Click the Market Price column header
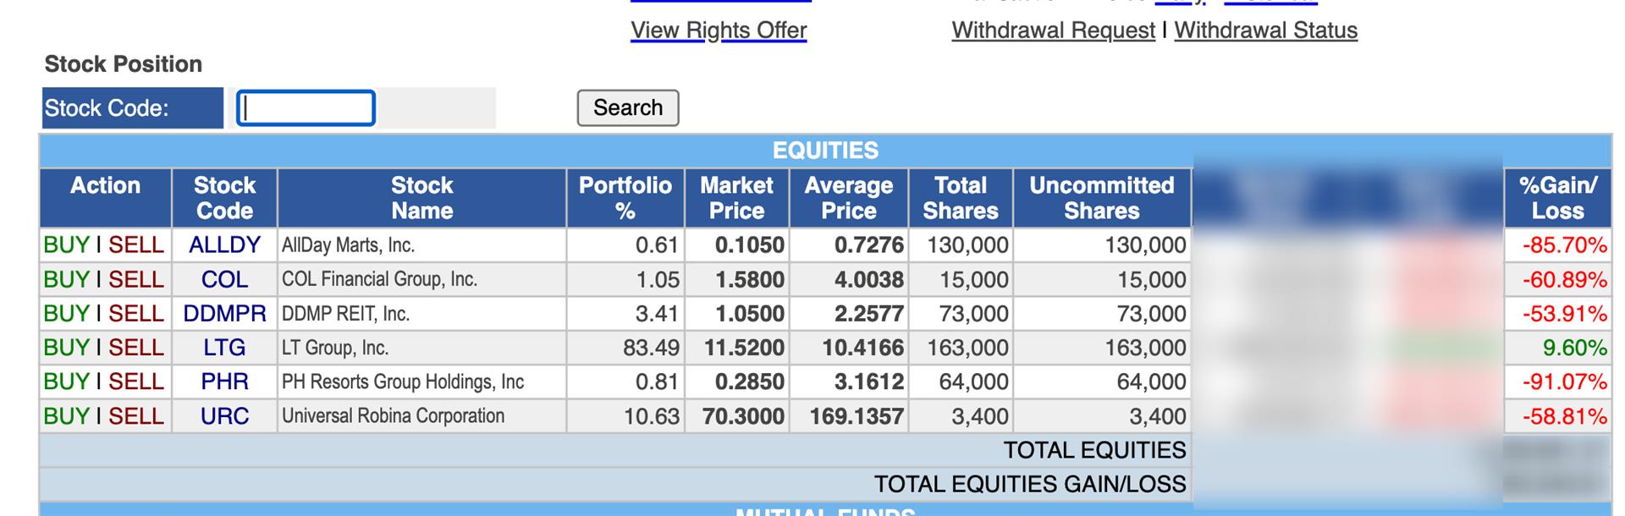 pyautogui.click(x=736, y=198)
